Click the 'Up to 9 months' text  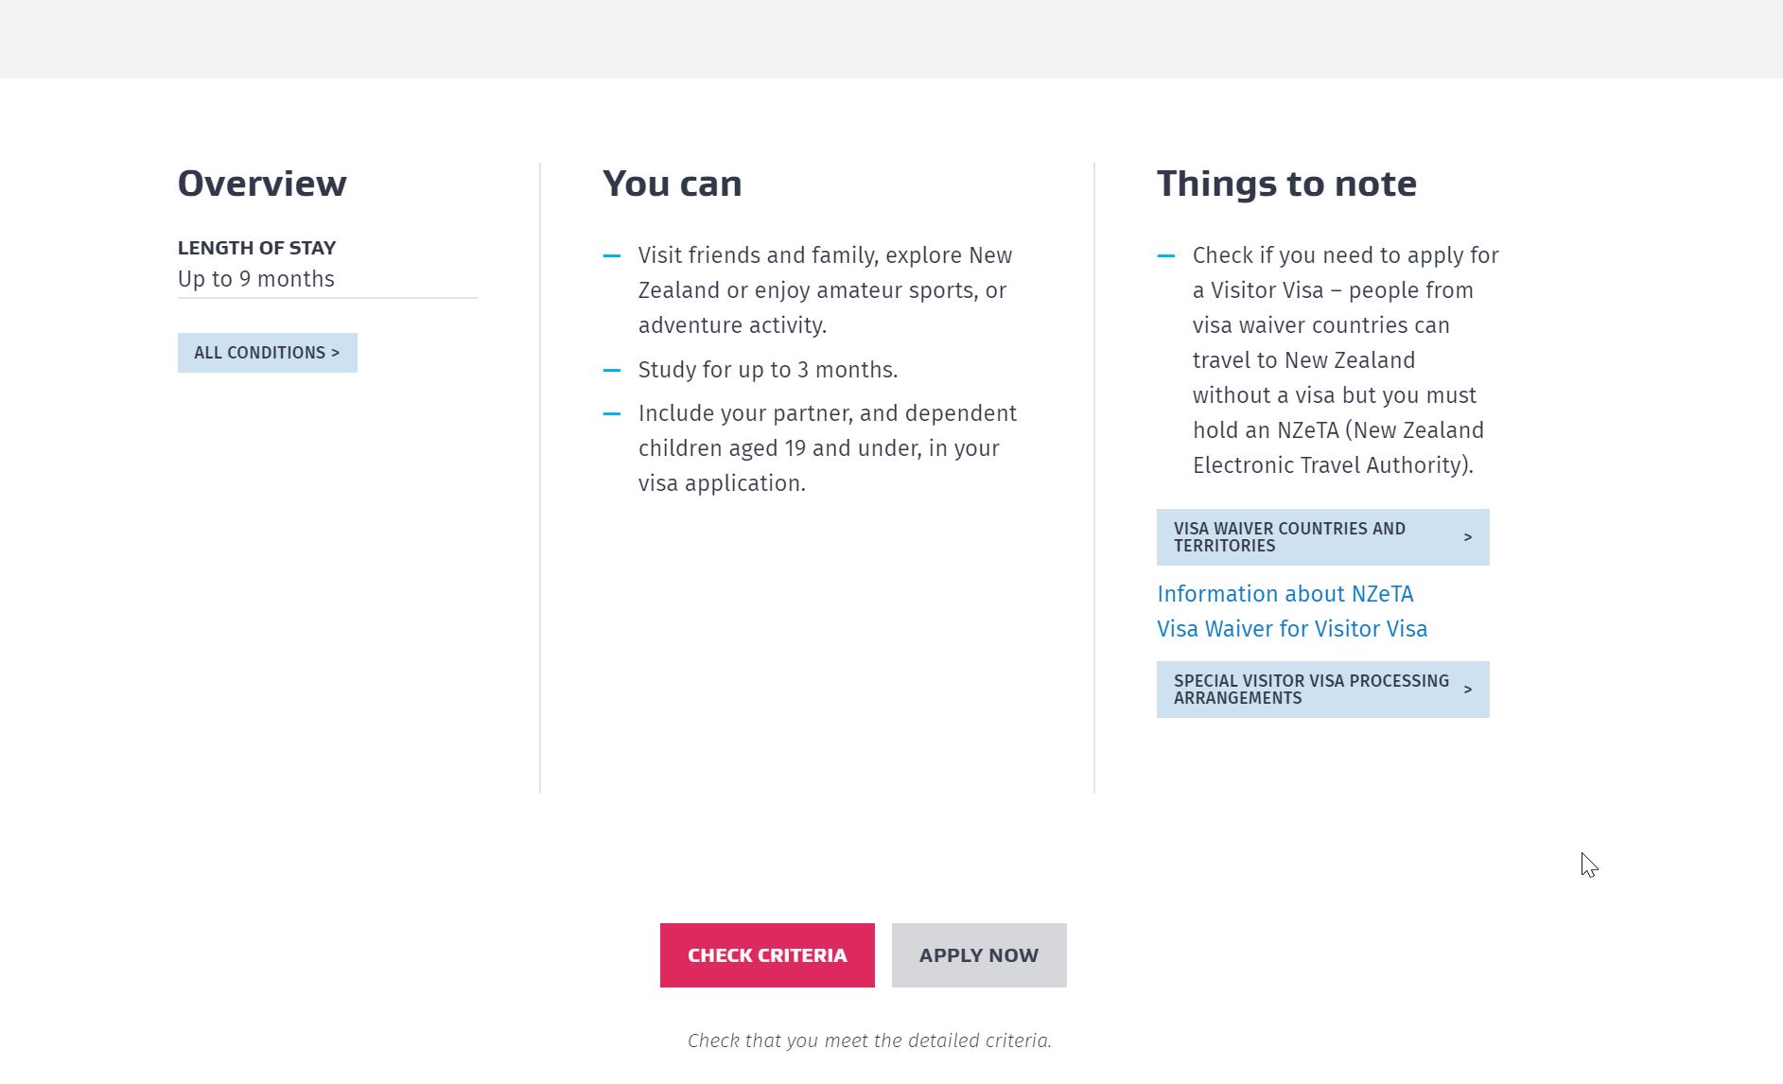(x=255, y=279)
